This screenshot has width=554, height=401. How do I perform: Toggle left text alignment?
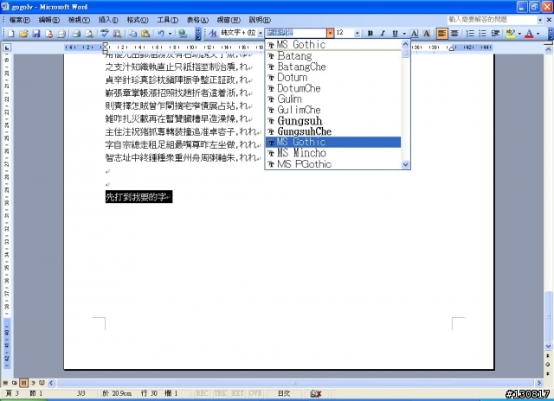coord(441,34)
